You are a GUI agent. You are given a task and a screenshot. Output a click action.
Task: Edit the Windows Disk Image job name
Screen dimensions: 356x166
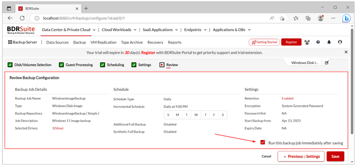click(326, 63)
